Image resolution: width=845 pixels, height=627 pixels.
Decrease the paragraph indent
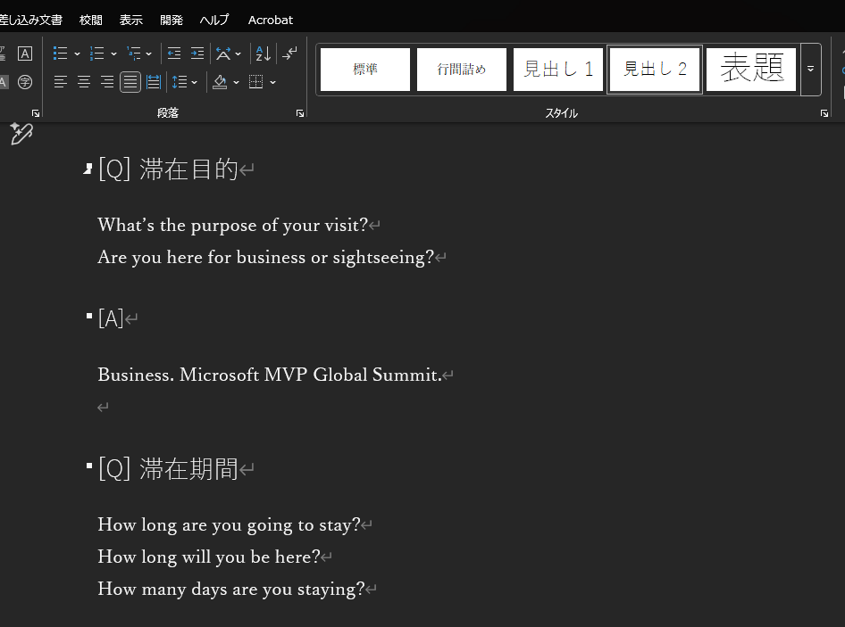[x=174, y=54]
